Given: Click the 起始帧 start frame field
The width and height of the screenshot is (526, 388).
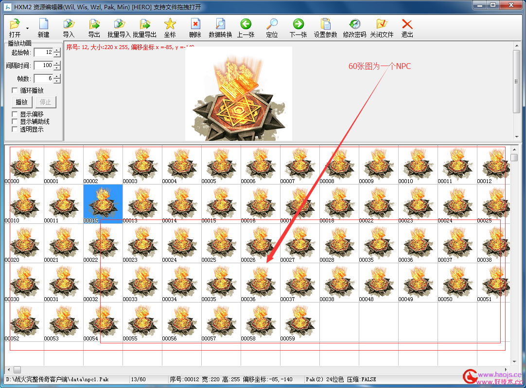Looking at the screenshot, I should point(44,52).
